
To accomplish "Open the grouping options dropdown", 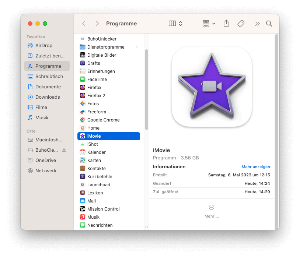I will (x=208, y=23).
